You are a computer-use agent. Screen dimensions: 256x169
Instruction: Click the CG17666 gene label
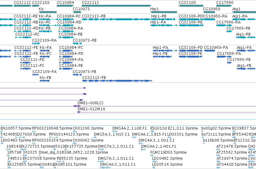[225, 3]
